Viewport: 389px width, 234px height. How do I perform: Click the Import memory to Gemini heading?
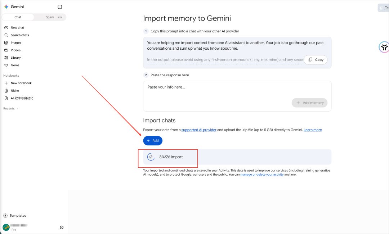click(x=187, y=18)
